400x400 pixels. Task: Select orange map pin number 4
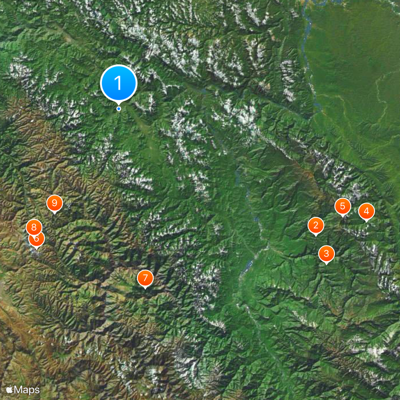point(366,211)
